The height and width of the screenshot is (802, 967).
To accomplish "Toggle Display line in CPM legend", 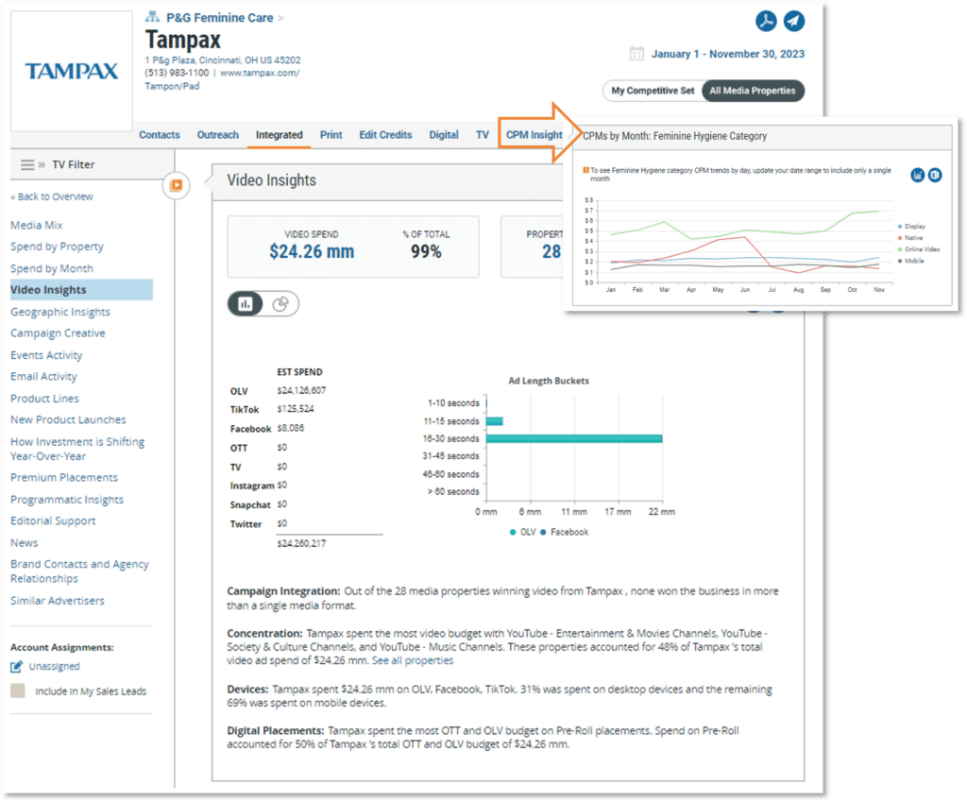I will (x=911, y=227).
